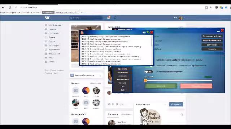Click the user avatar in VK header
Screen dimensions: 231x129
pyautogui.click(x=180, y=18)
